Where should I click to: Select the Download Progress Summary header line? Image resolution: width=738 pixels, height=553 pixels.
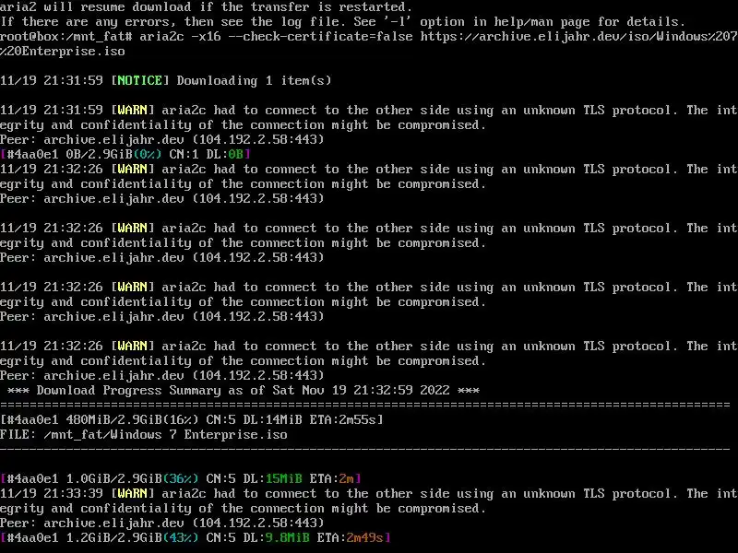tap(243, 390)
